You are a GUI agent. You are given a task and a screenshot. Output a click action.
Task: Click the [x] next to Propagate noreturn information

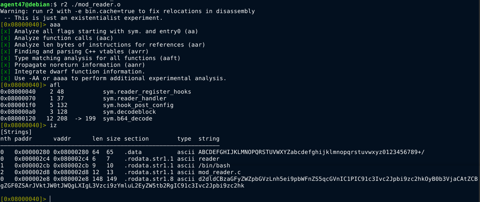click(5, 65)
